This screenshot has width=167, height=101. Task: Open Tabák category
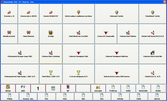pos(139,96)
